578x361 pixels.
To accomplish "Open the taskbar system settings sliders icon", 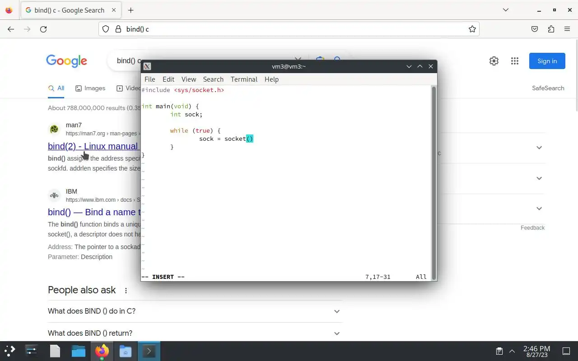I will click(x=32, y=351).
